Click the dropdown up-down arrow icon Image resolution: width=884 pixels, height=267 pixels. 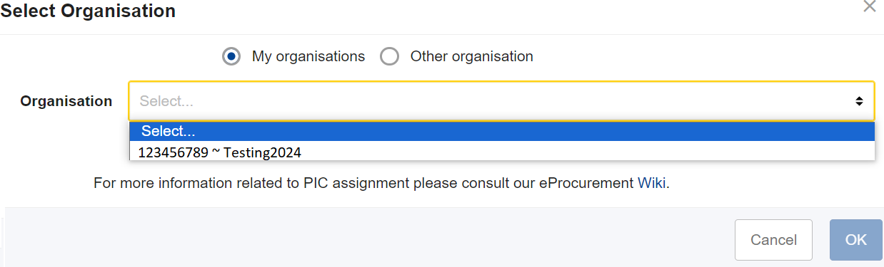pyautogui.click(x=860, y=102)
